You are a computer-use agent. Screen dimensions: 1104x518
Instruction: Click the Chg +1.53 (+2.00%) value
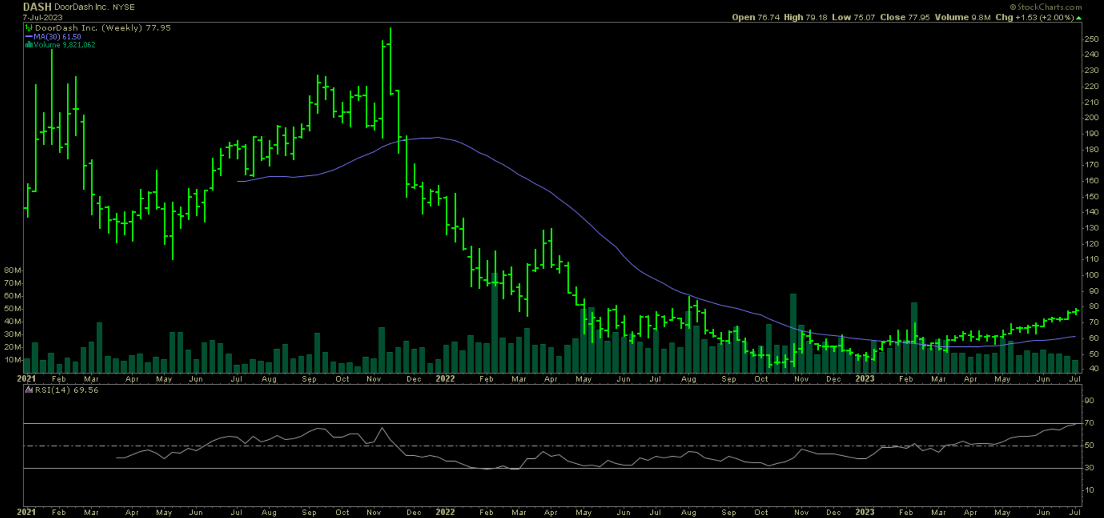pyautogui.click(x=1035, y=18)
